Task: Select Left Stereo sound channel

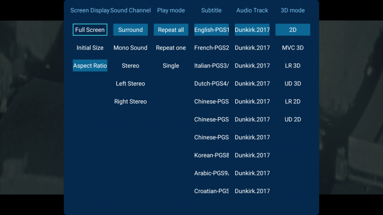Action: pyautogui.click(x=130, y=83)
